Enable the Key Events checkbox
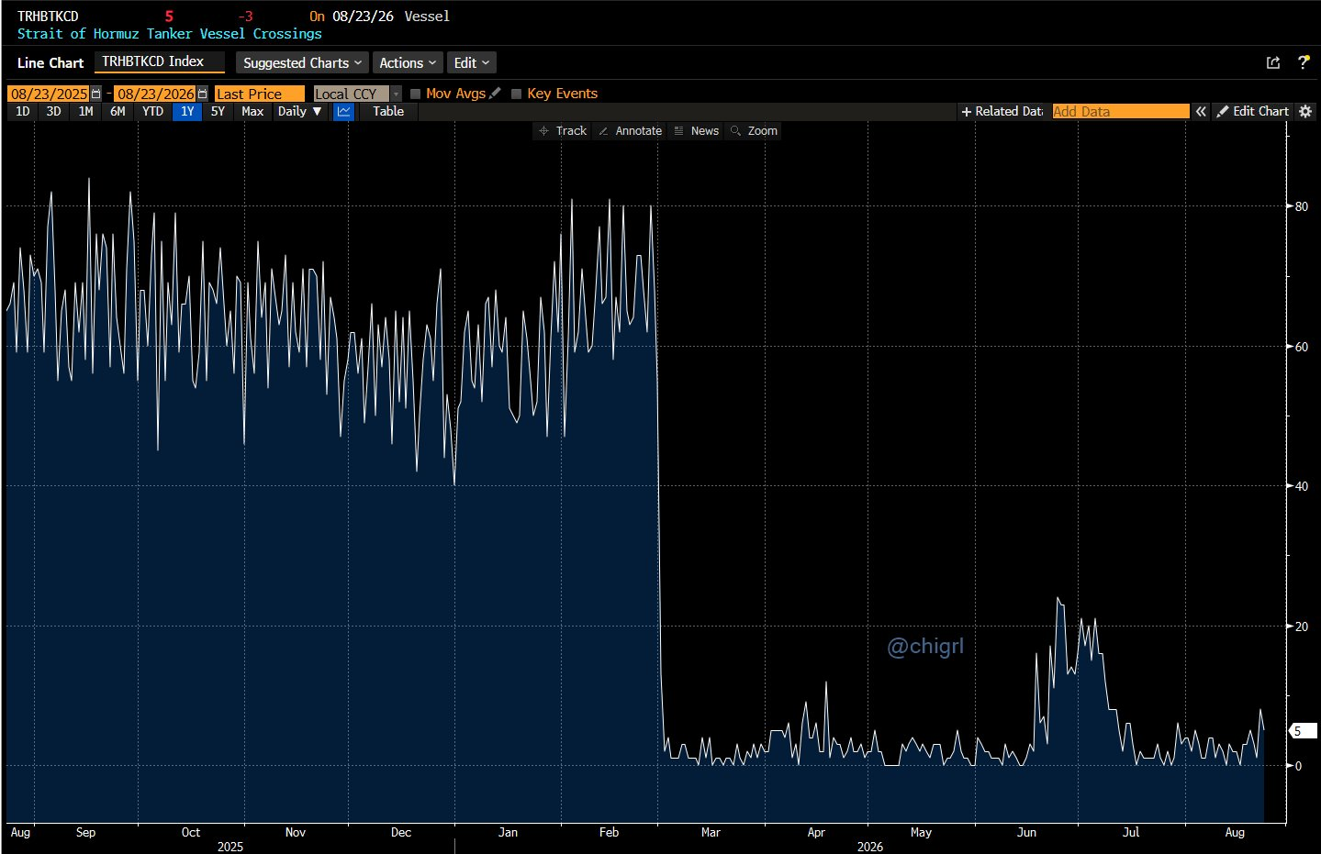1321x854 pixels. (517, 94)
